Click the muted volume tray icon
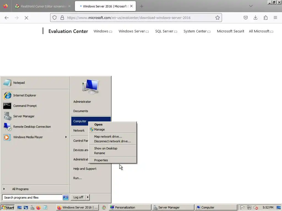The height and width of the screenshot is (211, 282). pos(256,208)
